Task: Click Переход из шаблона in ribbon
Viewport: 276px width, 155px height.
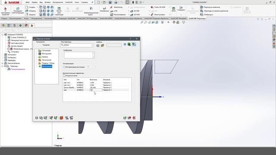Action: click(210, 7)
